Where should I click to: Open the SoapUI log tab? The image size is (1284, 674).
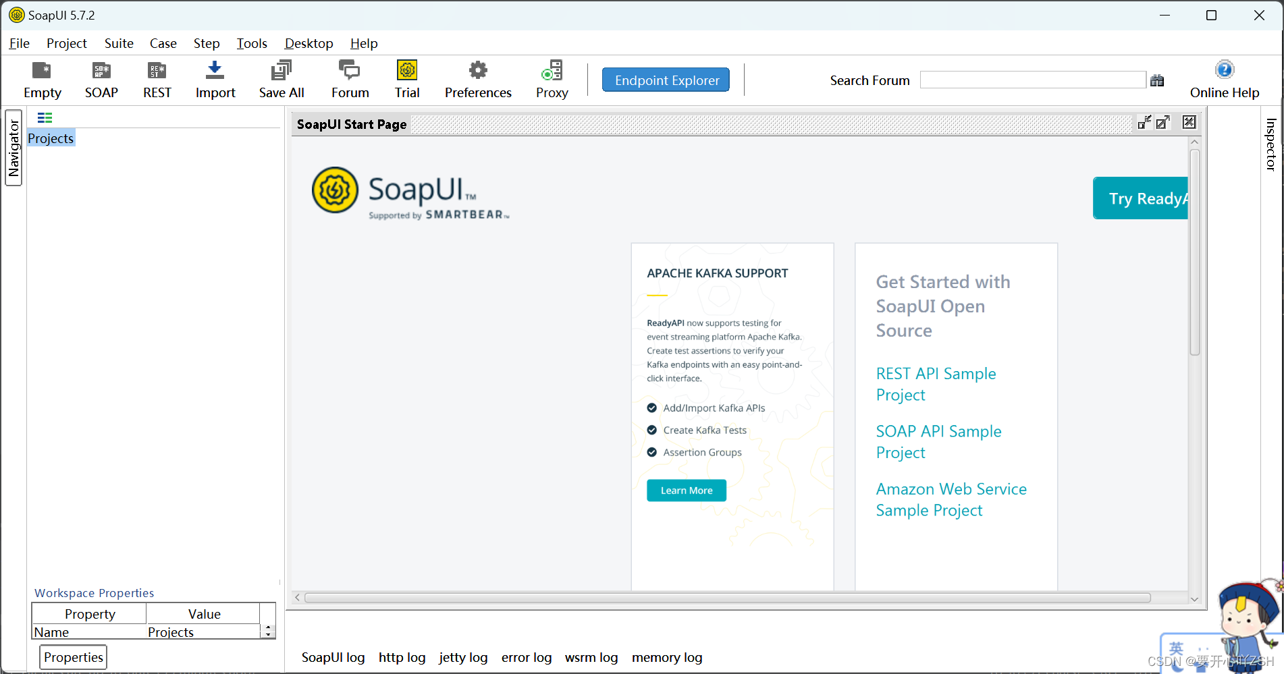[333, 657]
